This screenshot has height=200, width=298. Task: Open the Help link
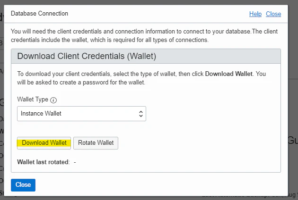point(255,14)
